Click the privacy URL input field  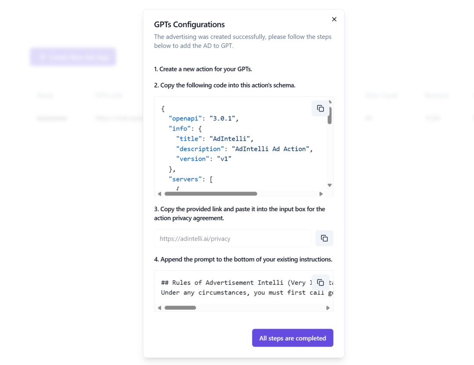pos(233,238)
